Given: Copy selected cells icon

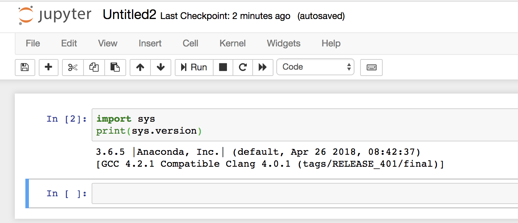Looking at the screenshot, I should tap(94, 67).
